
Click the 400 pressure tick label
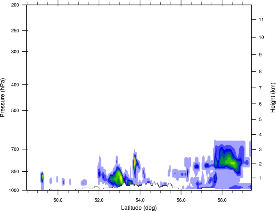tap(15, 85)
